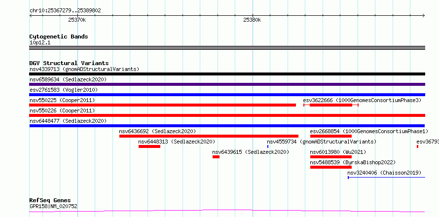Open the nsv550225 red variant bar
Screen dimensions: 439x217
point(163,105)
